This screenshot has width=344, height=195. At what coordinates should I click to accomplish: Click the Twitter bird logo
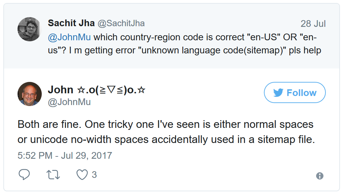tap(278, 93)
